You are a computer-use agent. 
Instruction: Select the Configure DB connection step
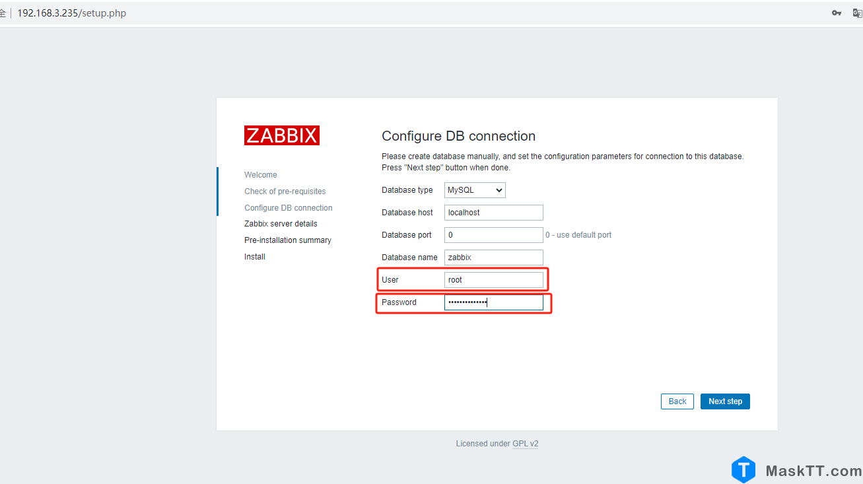289,208
